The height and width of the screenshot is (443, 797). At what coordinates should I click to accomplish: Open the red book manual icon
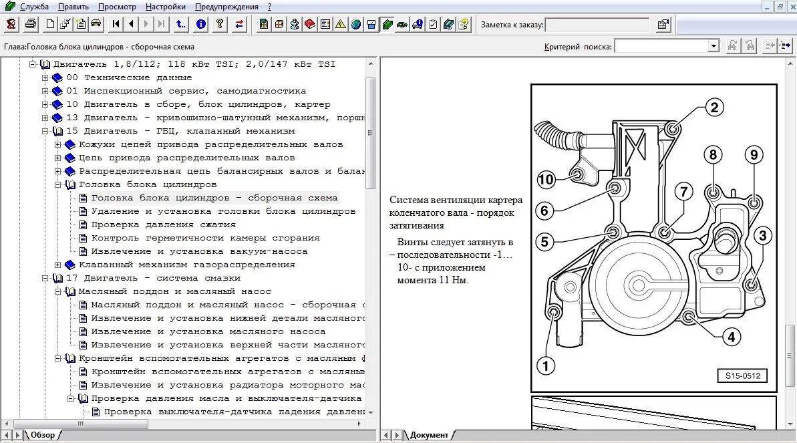tap(309, 24)
